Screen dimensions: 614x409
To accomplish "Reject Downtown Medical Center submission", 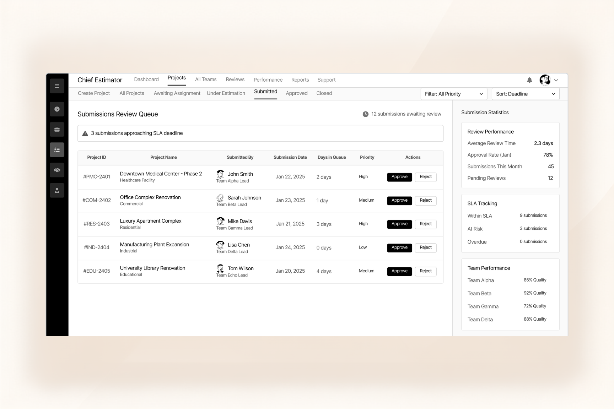I will pos(426,177).
